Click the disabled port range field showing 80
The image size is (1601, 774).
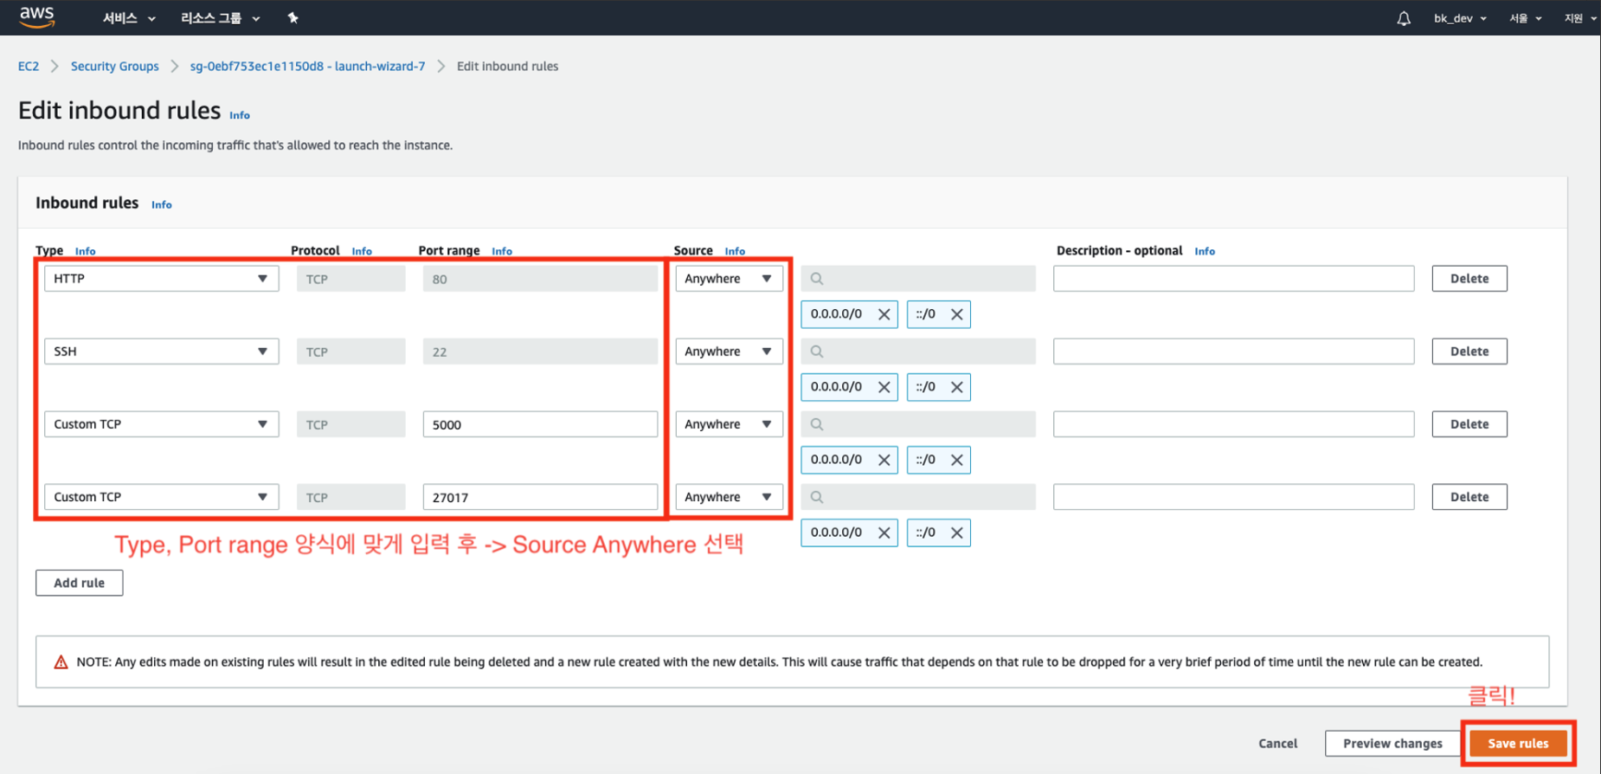(x=540, y=279)
